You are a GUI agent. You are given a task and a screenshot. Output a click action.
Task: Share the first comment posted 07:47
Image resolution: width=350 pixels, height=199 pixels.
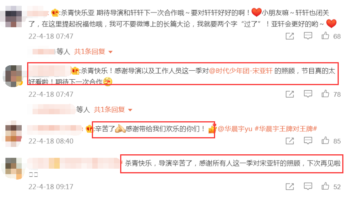click(x=290, y=36)
